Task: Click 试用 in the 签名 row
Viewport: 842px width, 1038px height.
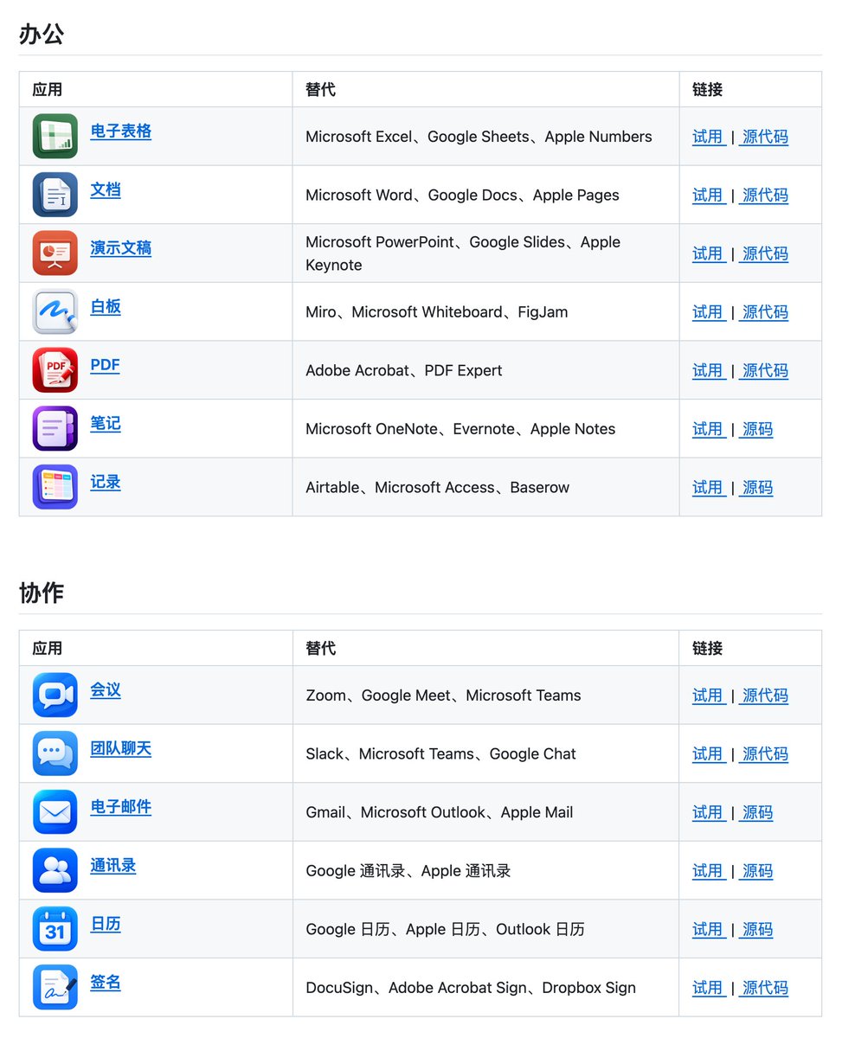Action: (708, 988)
